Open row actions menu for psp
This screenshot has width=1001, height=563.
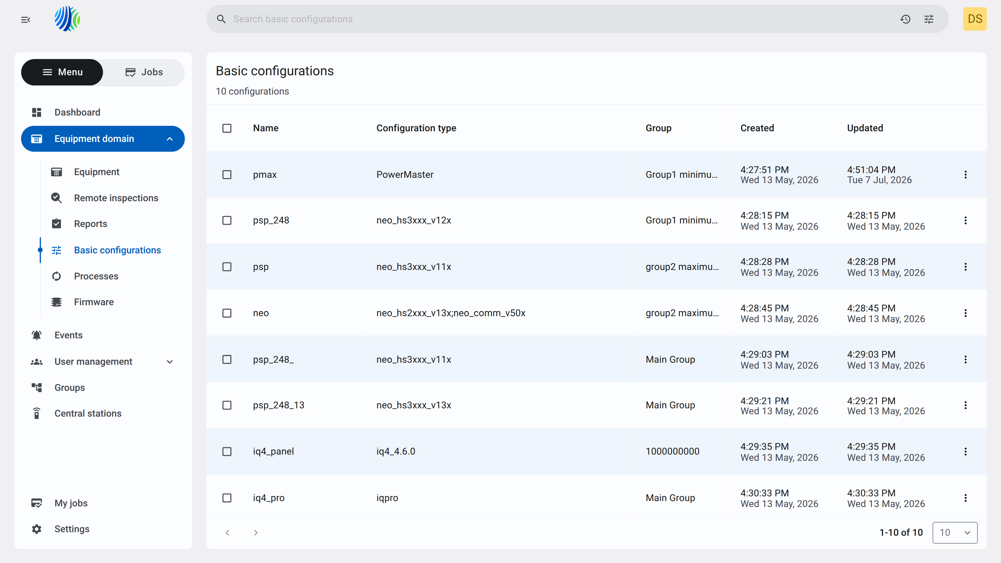coord(966,267)
